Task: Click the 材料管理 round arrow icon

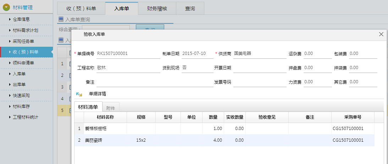Action: click(6, 7)
